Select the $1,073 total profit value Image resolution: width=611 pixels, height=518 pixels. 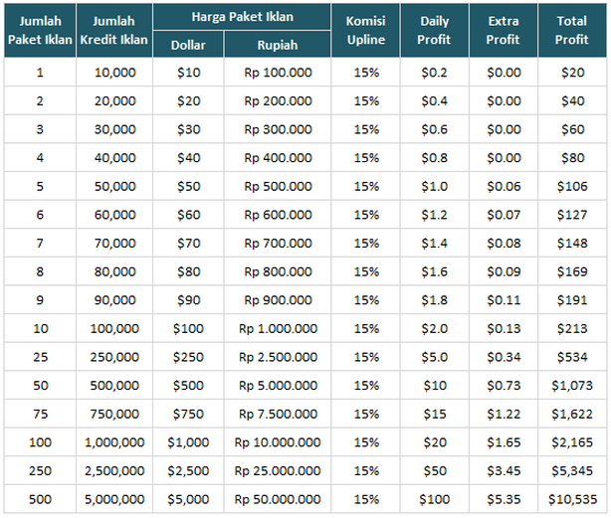[573, 385]
